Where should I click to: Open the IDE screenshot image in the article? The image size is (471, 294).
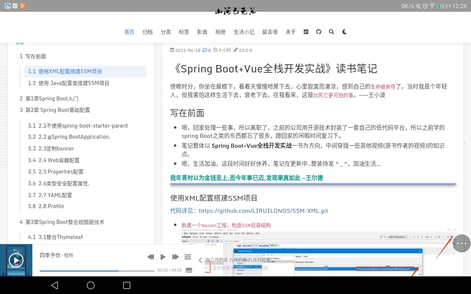pos(319,252)
